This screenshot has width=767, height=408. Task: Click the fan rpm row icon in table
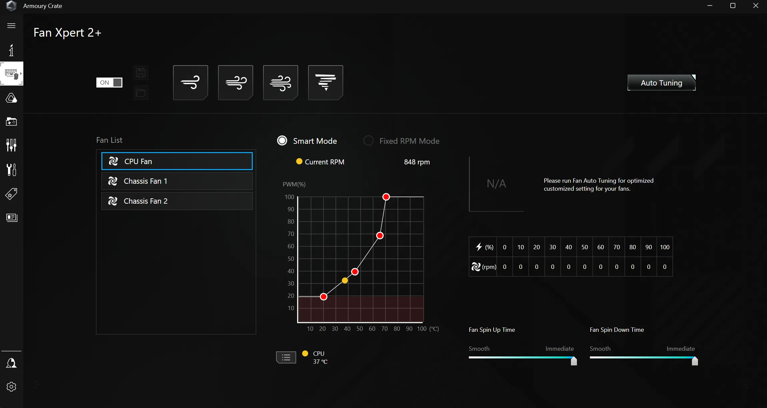point(476,267)
